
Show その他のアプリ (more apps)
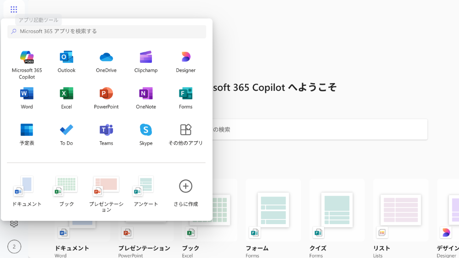[x=185, y=135]
